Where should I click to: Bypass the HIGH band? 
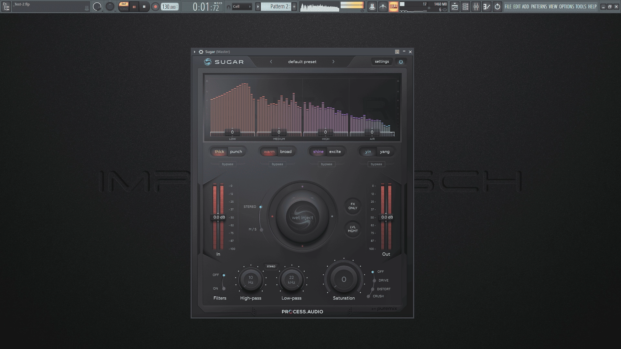point(327,164)
